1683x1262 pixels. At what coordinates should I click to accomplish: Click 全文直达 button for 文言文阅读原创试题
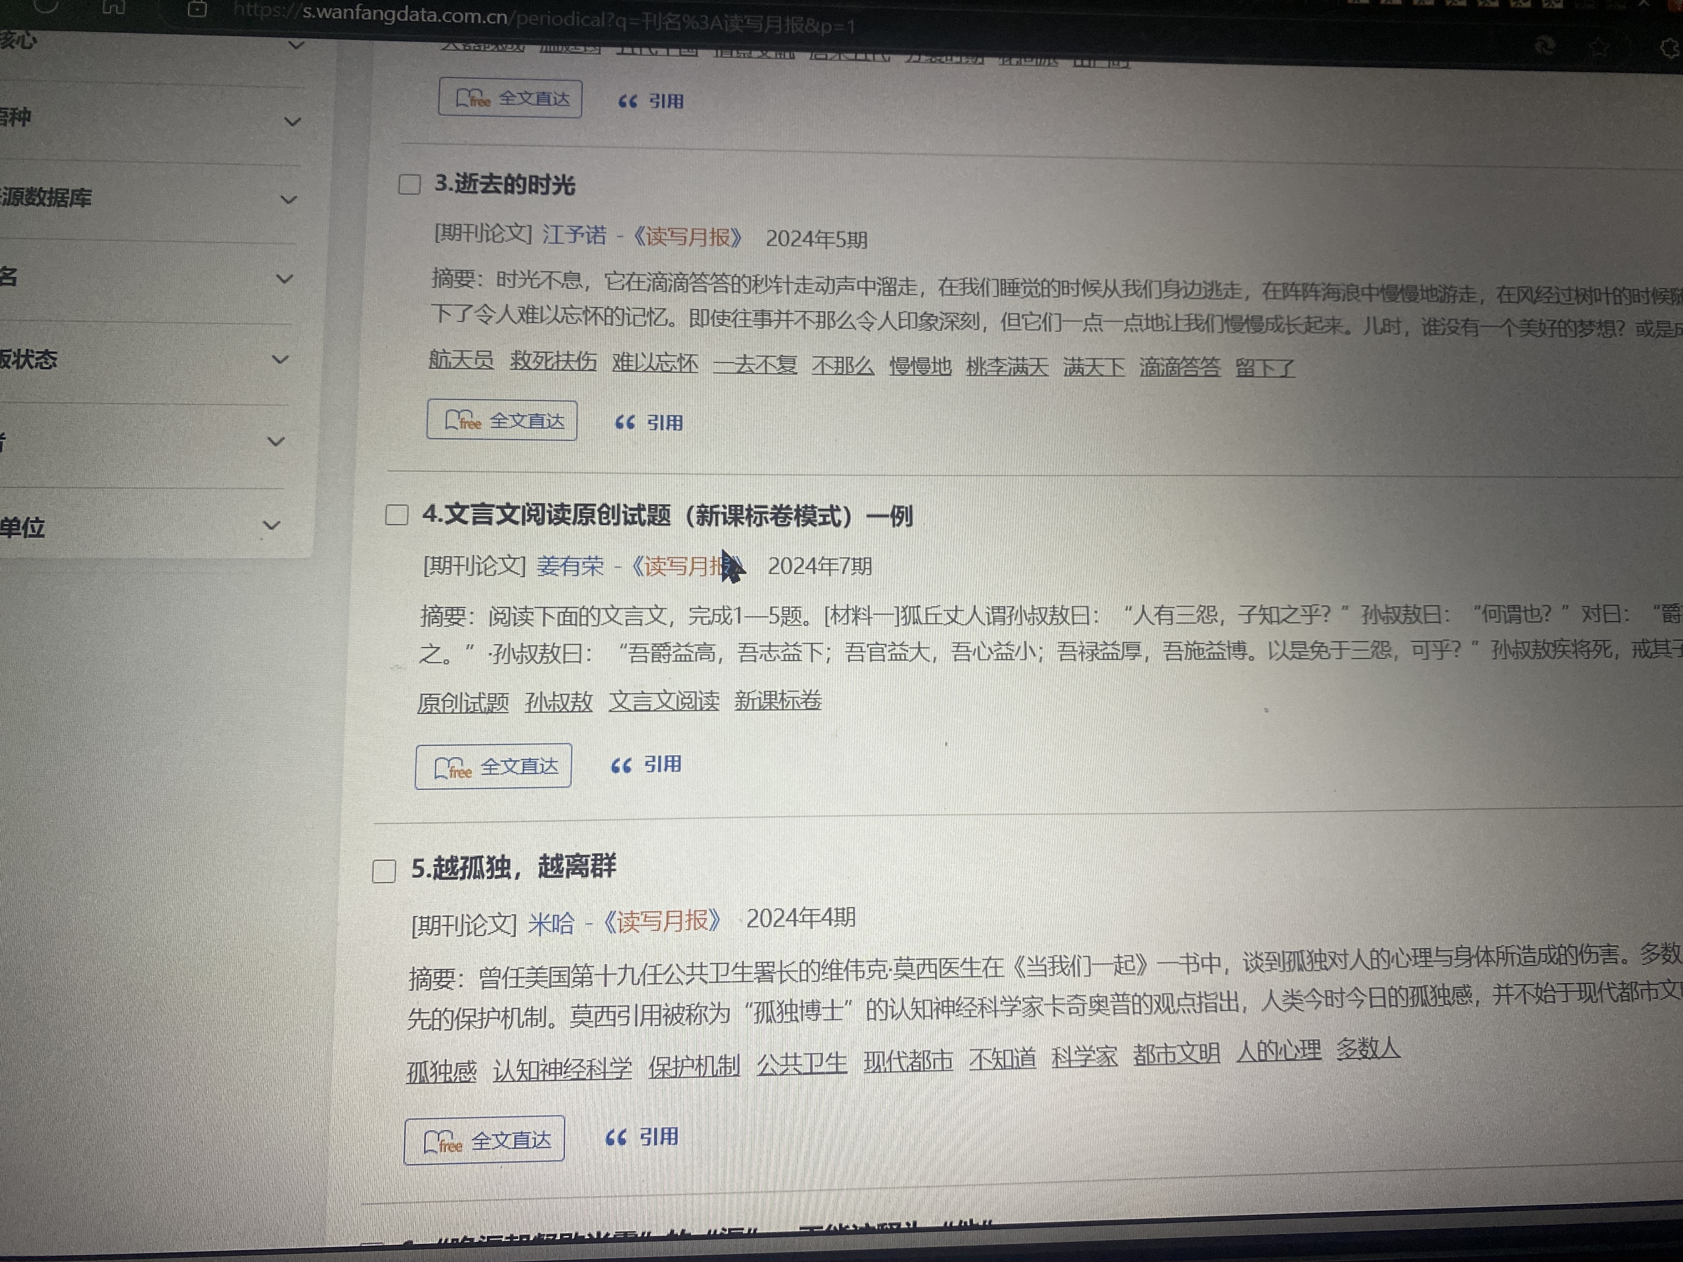(493, 766)
